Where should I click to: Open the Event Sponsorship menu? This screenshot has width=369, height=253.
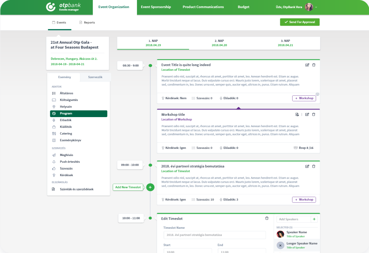[x=156, y=7]
